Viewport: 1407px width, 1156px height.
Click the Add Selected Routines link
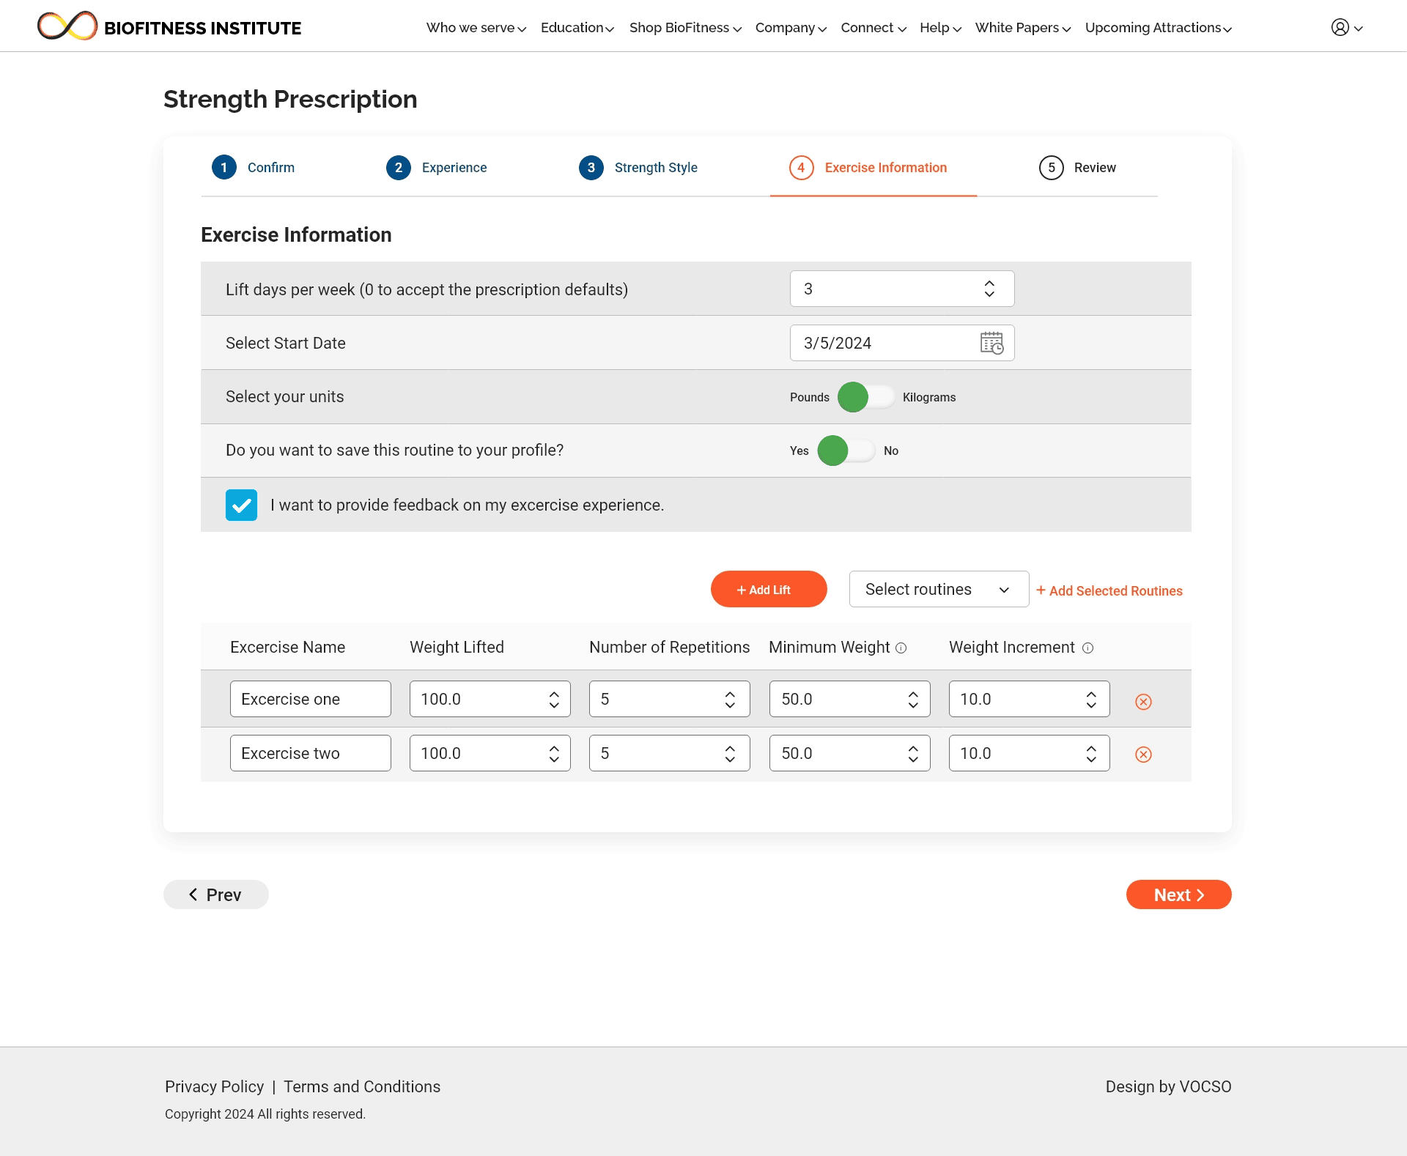click(x=1109, y=590)
